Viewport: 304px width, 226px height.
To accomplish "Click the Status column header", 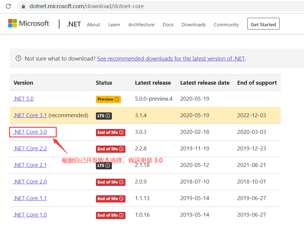I will click(x=104, y=83).
